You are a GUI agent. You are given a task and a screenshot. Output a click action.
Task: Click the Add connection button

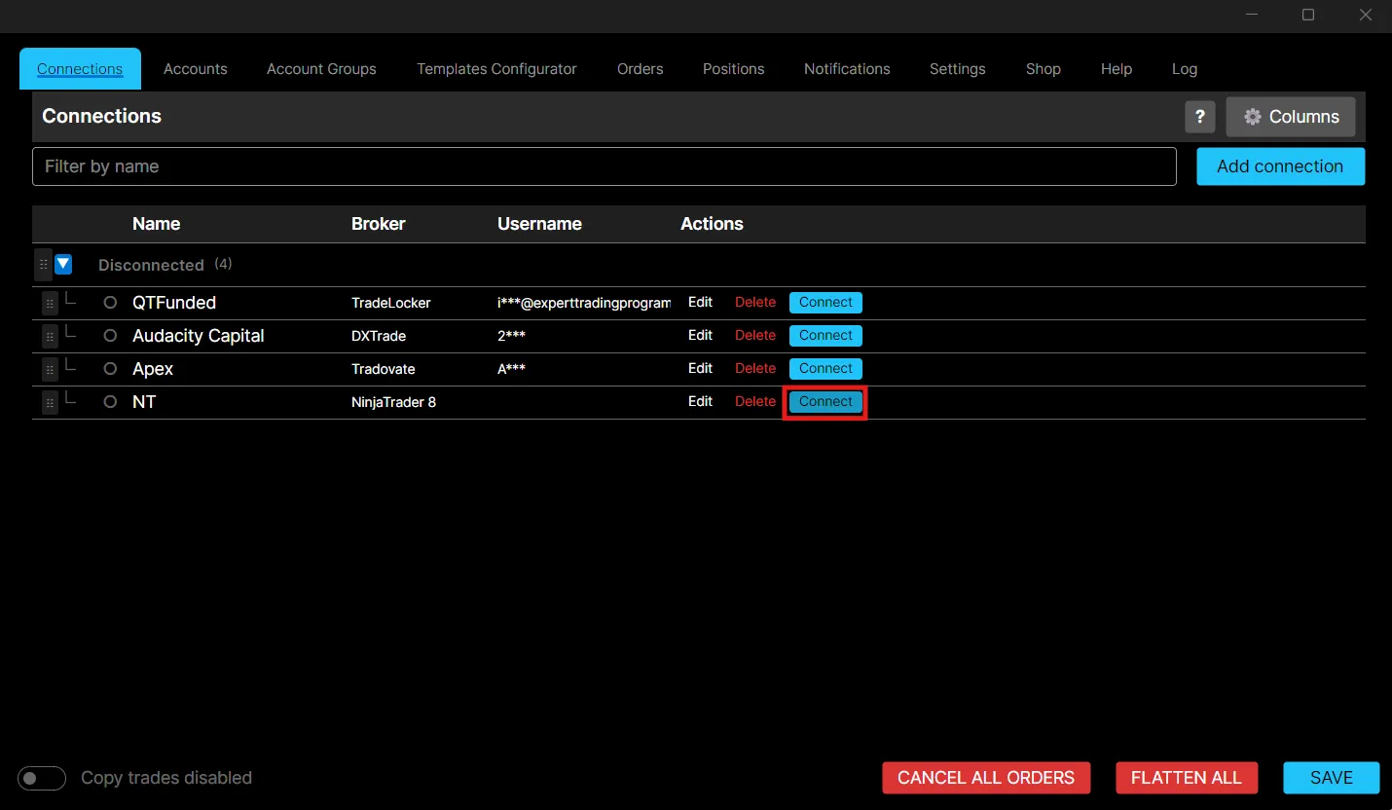1280,166
